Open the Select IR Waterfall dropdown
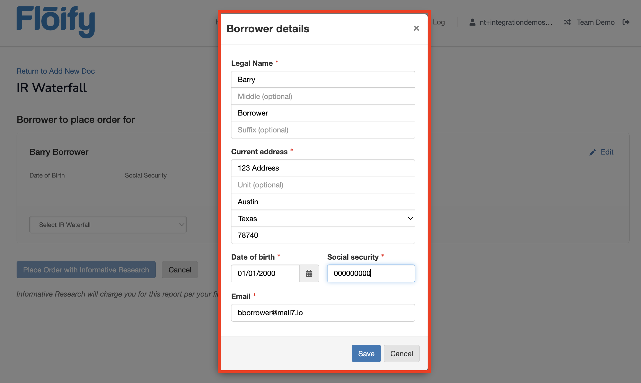641x383 pixels. [x=108, y=224]
